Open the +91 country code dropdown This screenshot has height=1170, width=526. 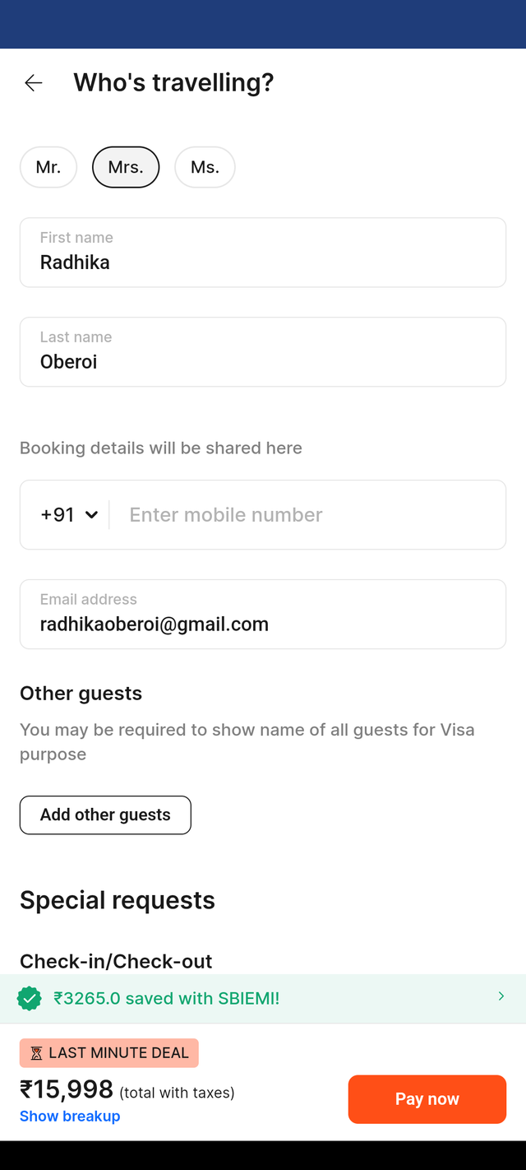point(69,515)
